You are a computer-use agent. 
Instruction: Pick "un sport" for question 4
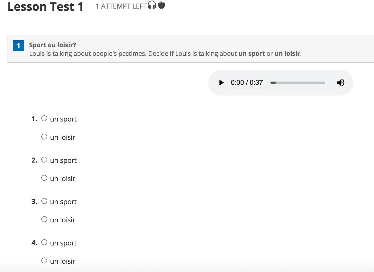pyautogui.click(x=44, y=242)
